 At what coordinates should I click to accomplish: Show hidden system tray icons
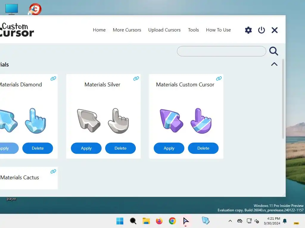click(230, 221)
